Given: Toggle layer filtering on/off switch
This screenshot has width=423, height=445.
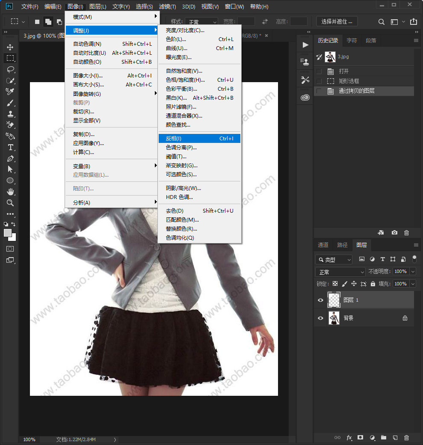Looking at the screenshot, I should point(414,259).
